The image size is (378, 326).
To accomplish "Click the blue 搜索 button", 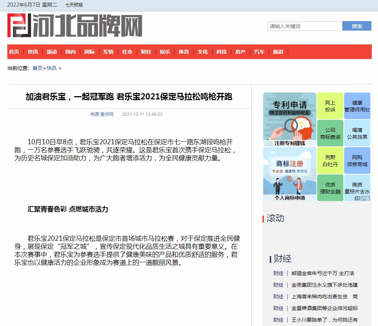I will click(357, 26).
